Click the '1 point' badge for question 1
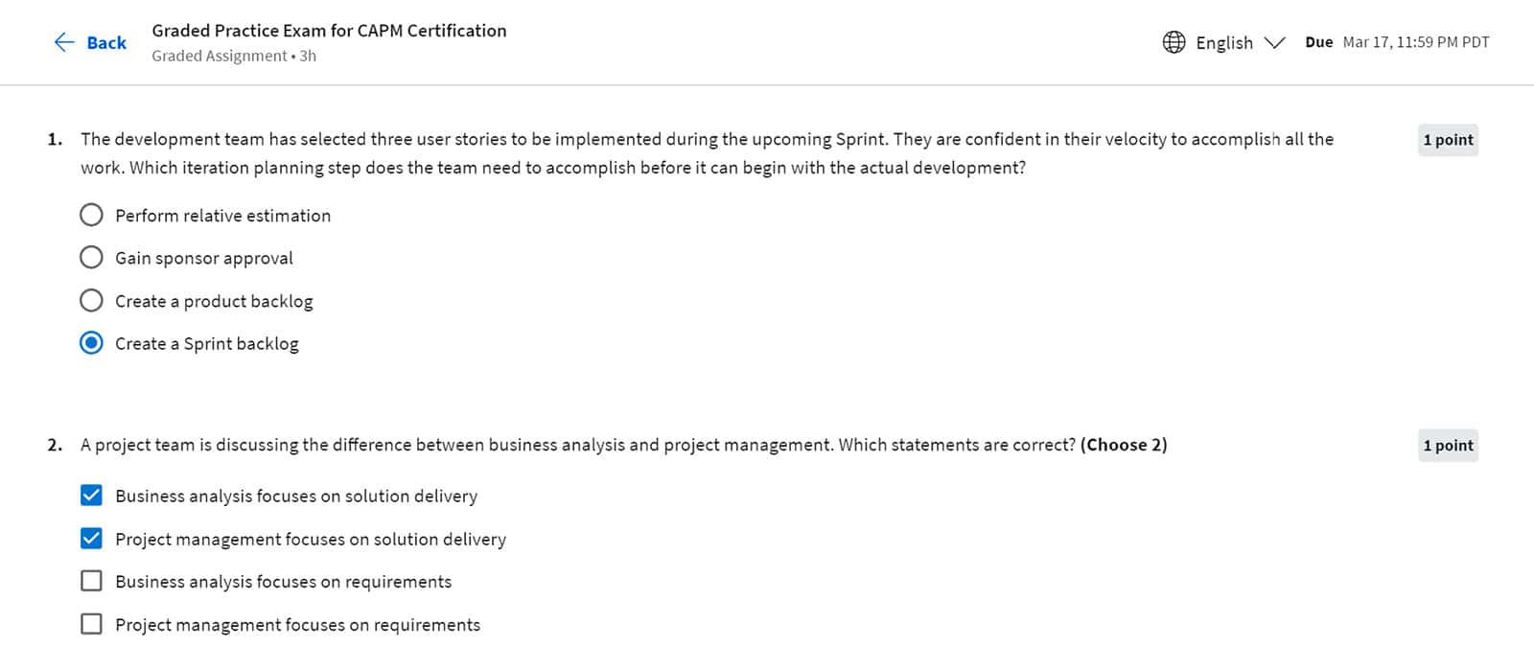Viewport: 1534px width, 670px height. point(1448,140)
